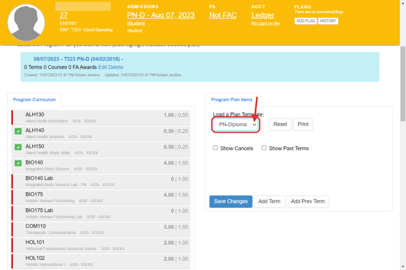Click the green checkmark beside ALH150
406x270 pixels.
pos(18,147)
